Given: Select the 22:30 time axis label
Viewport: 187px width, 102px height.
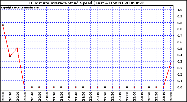Looking at the screenshot, I should 113,96.
